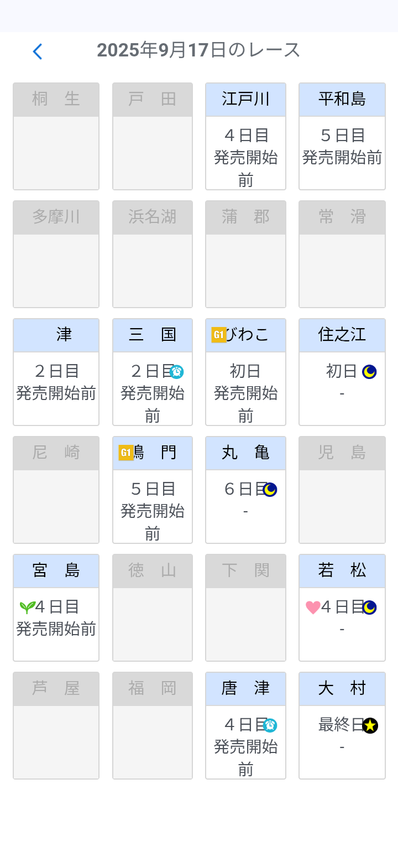Tap the alarm clock icon on 唐津

point(270,725)
